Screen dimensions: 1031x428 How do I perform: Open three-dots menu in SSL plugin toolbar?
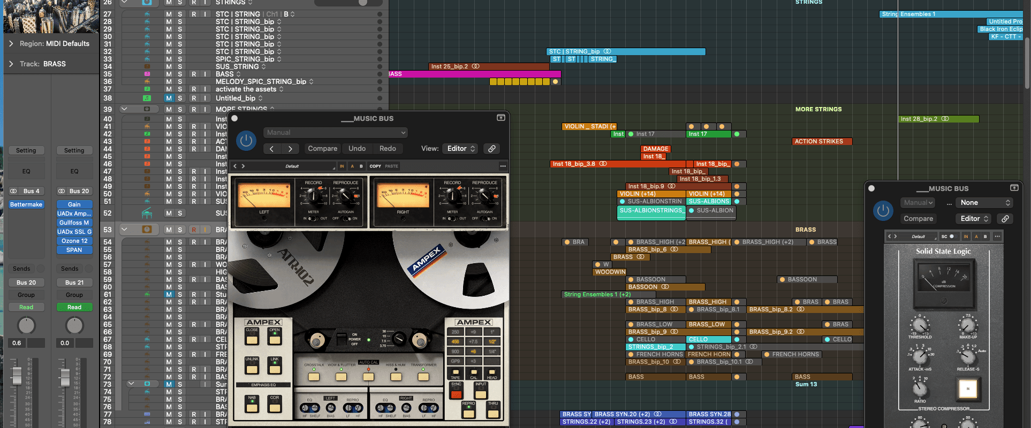(997, 236)
